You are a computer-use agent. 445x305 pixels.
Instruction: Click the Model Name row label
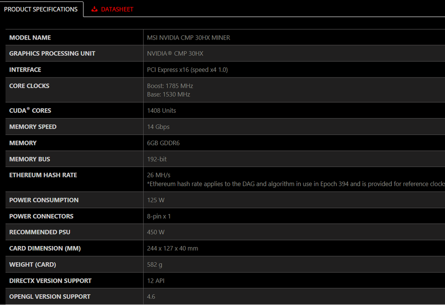coord(30,38)
